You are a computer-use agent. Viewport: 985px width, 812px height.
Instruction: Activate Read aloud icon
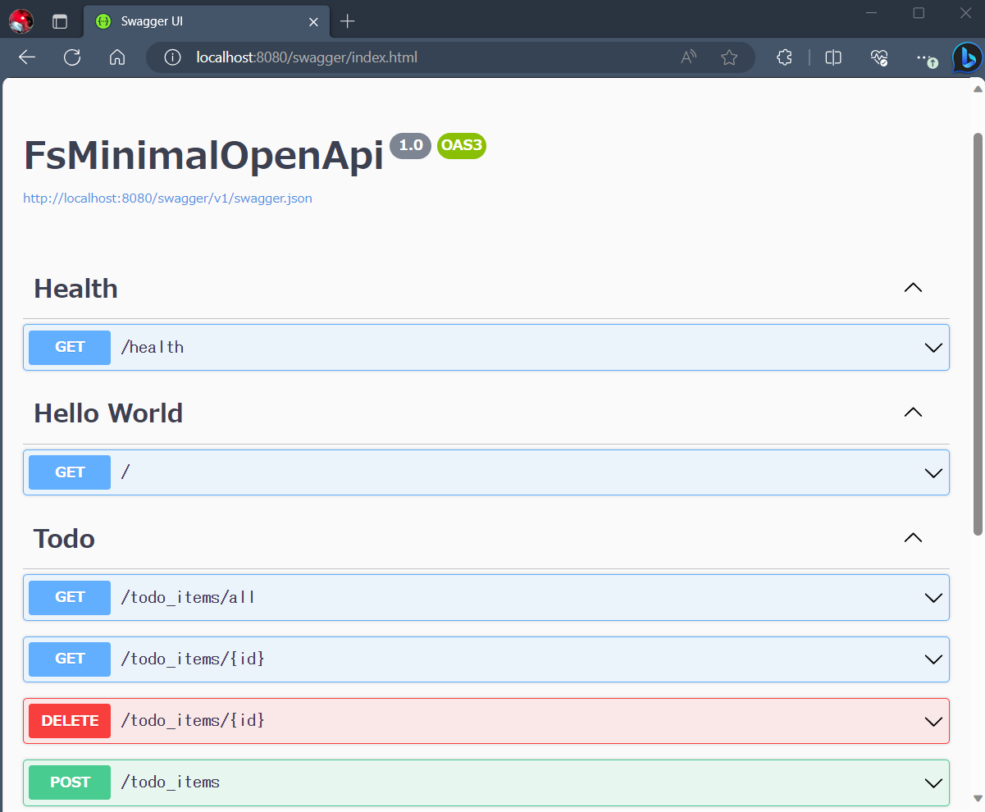coord(689,57)
